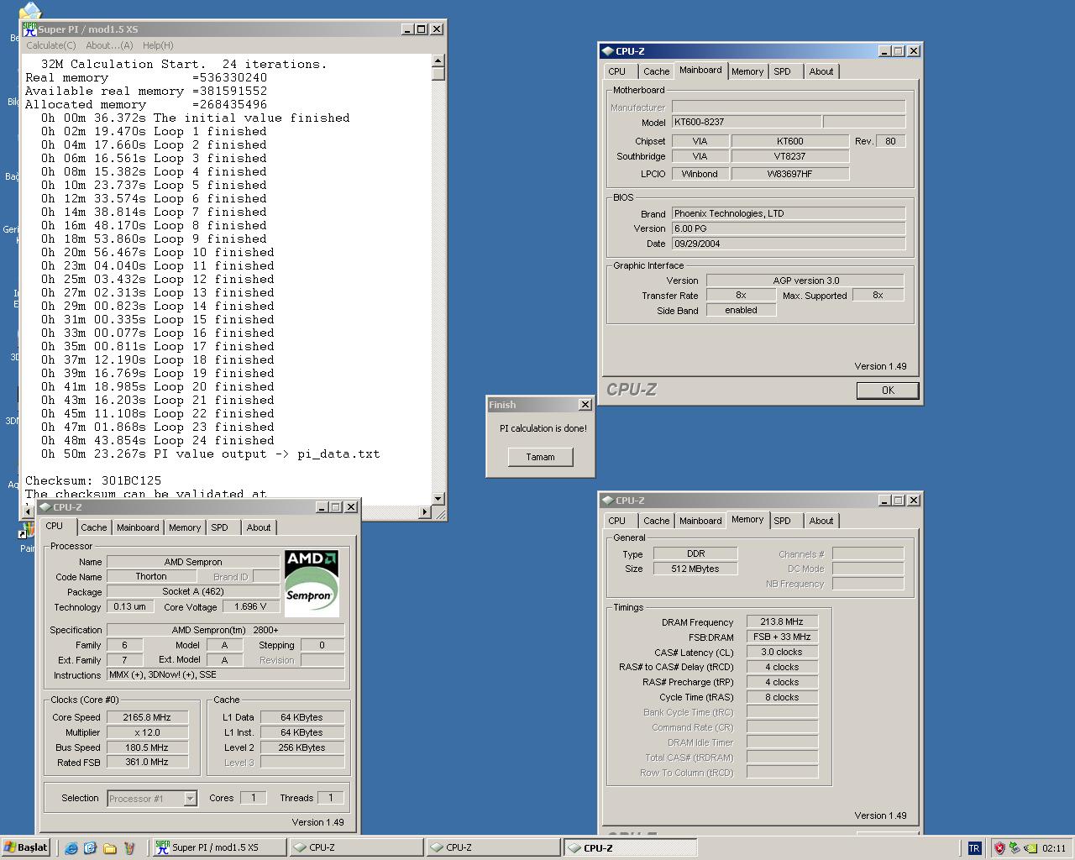
Task: Click the second CPU-Z taskbar button
Action: click(492, 847)
